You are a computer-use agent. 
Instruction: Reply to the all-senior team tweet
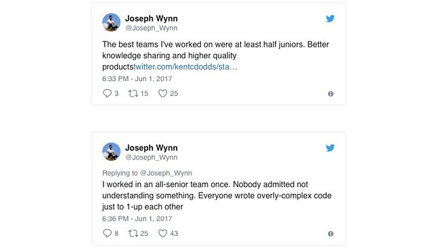tap(107, 233)
